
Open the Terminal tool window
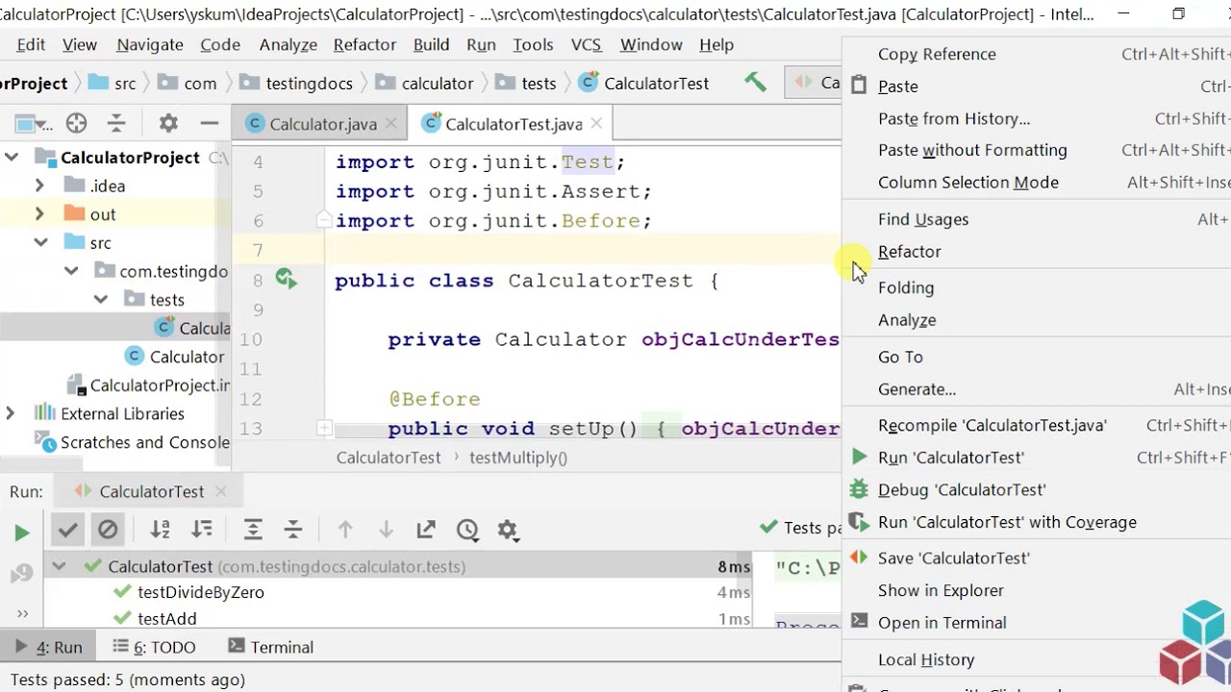point(270,647)
